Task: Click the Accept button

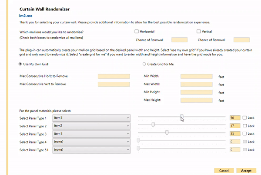Action: point(246,170)
